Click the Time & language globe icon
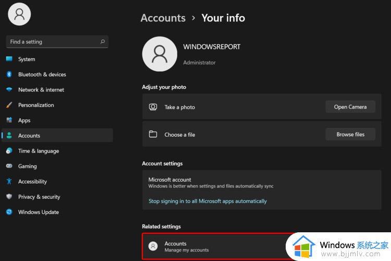 point(9,151)
